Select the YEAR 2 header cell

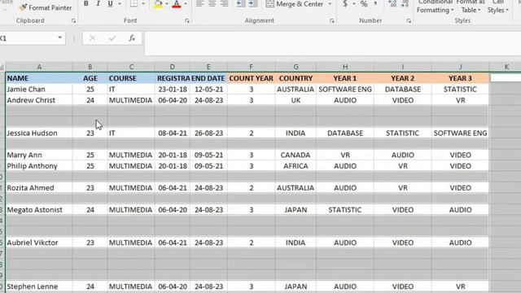pos(403,78)
